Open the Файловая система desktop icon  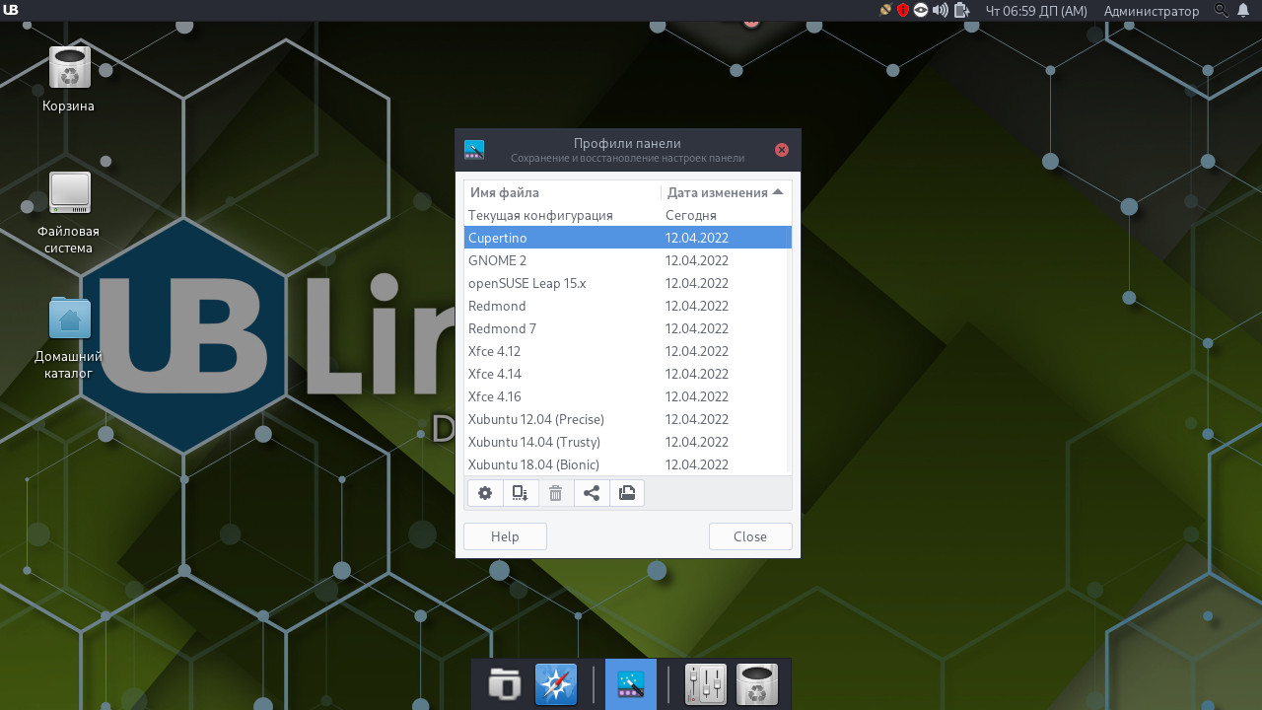[69, 213]
